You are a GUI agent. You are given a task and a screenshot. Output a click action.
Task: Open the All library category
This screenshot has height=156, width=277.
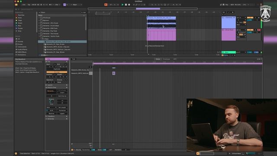(x=19, y=39)
